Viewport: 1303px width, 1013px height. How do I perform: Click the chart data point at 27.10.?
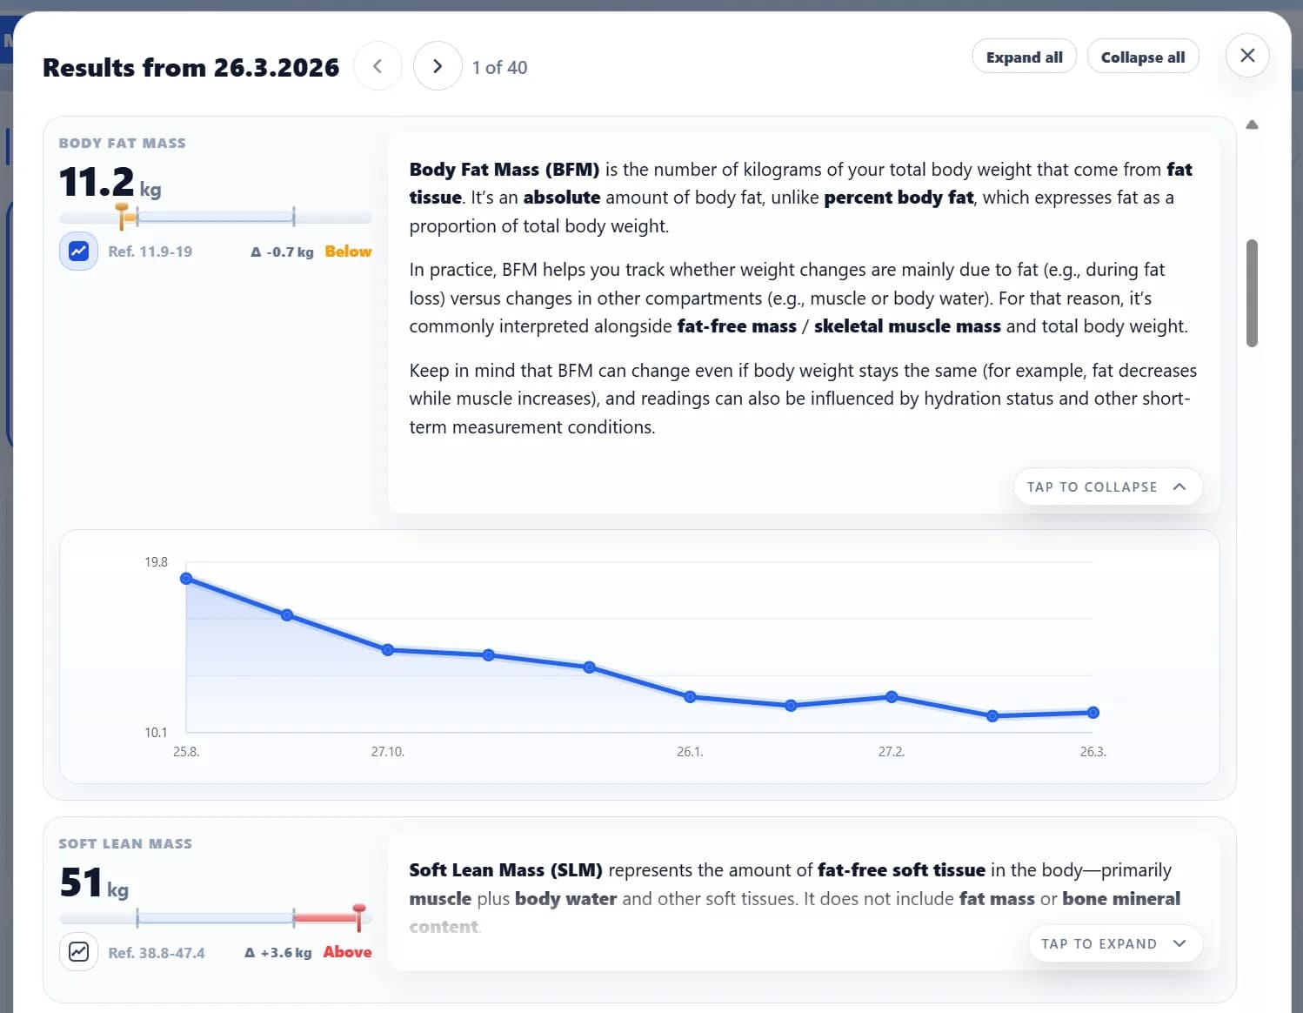(x=388, y=650)
